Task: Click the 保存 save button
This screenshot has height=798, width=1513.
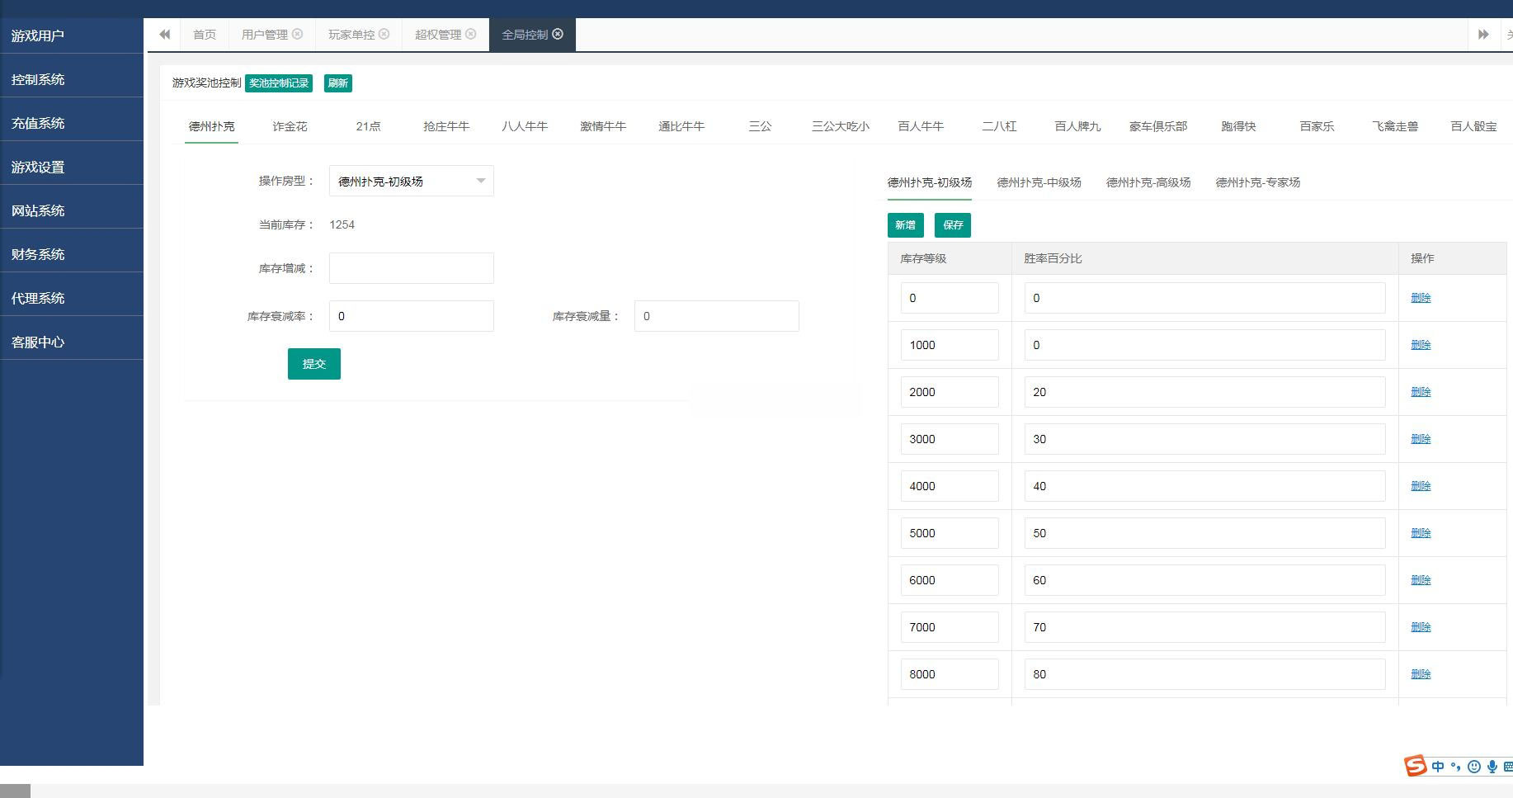Action: coord(952,225)
